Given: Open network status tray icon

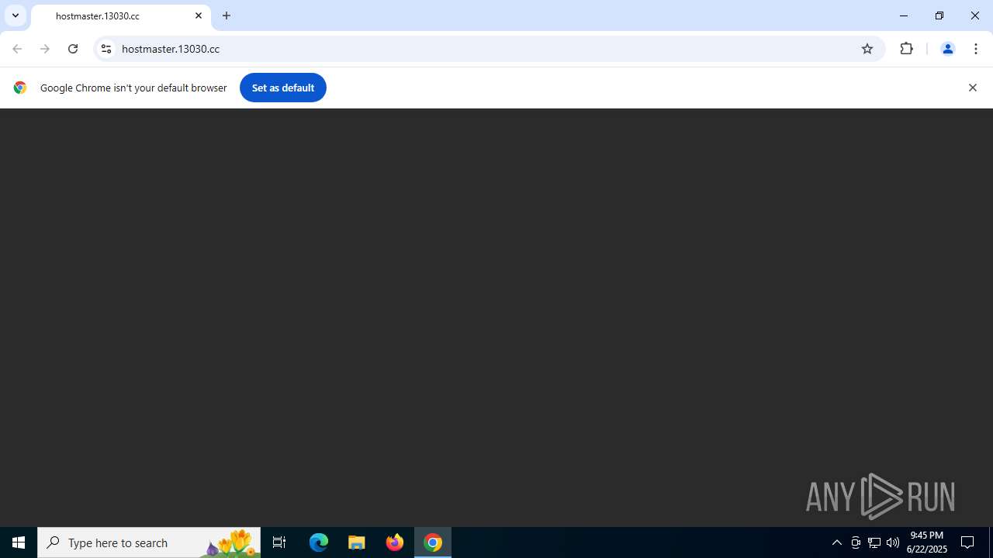Looking at the screenshot, I should pyautogui.click(x=874, y=542).
